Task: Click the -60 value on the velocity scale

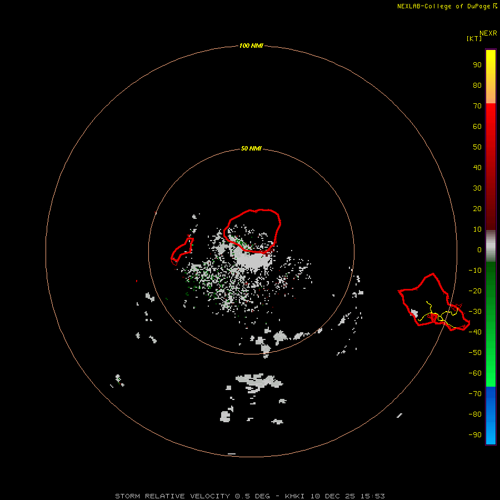Action: 475,373
